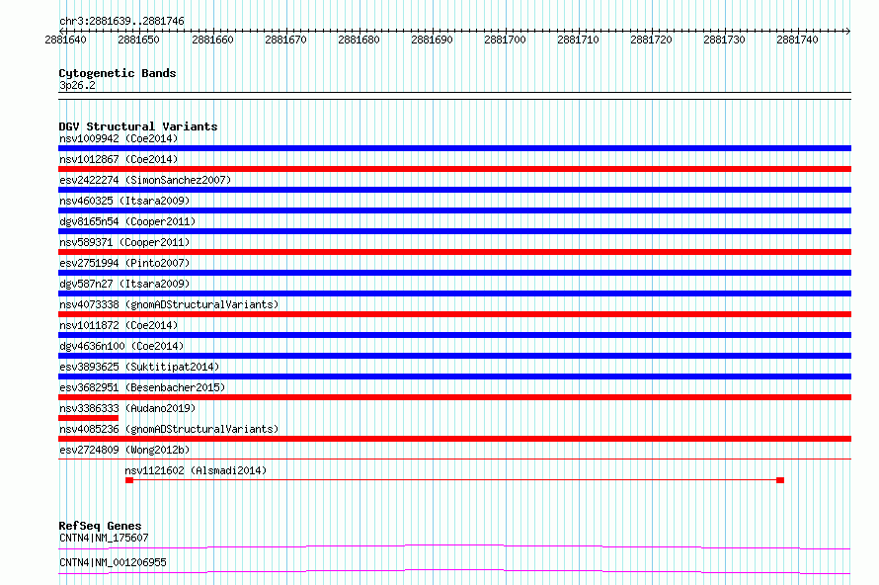This screenshot has width=879, height=585.
Task: Click the blue bar for dgv587n27
Action: click(x=454, y=293)
